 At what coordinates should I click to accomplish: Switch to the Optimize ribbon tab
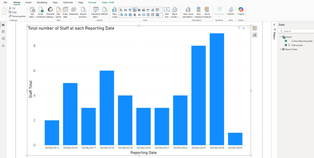click(68, 3)
